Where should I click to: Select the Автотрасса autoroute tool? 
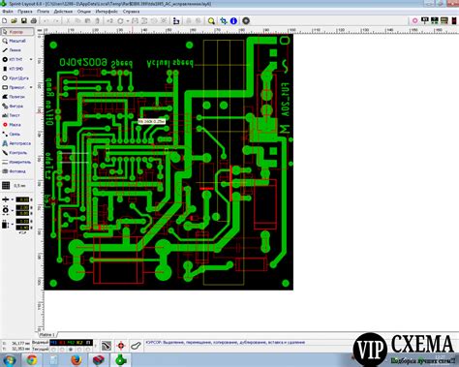pyautogui.click(x=16, y=143)
